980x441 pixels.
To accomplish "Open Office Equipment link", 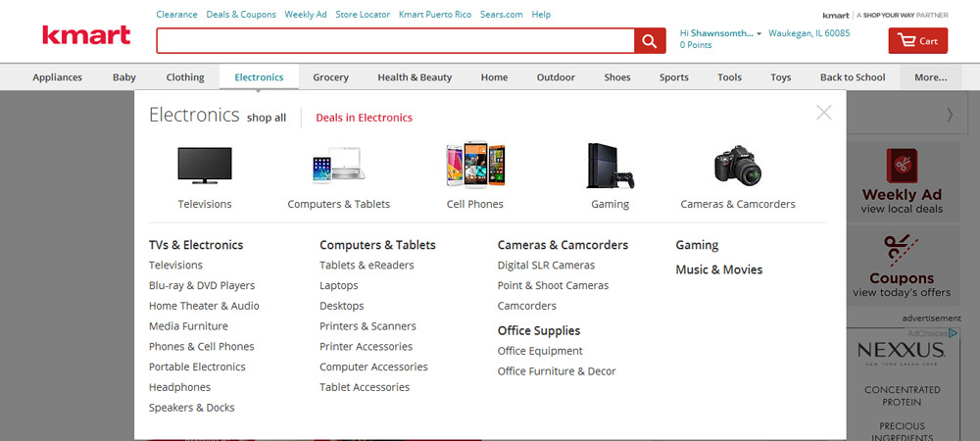I will click(540, 351).
